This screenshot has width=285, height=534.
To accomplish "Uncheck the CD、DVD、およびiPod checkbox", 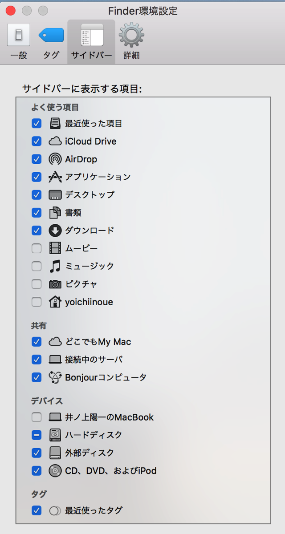I will 37,470.
